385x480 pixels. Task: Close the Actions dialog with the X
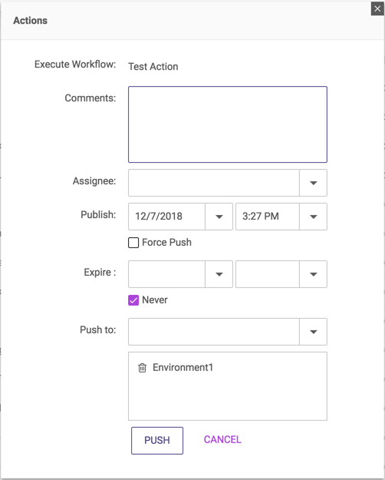point(377,8)
